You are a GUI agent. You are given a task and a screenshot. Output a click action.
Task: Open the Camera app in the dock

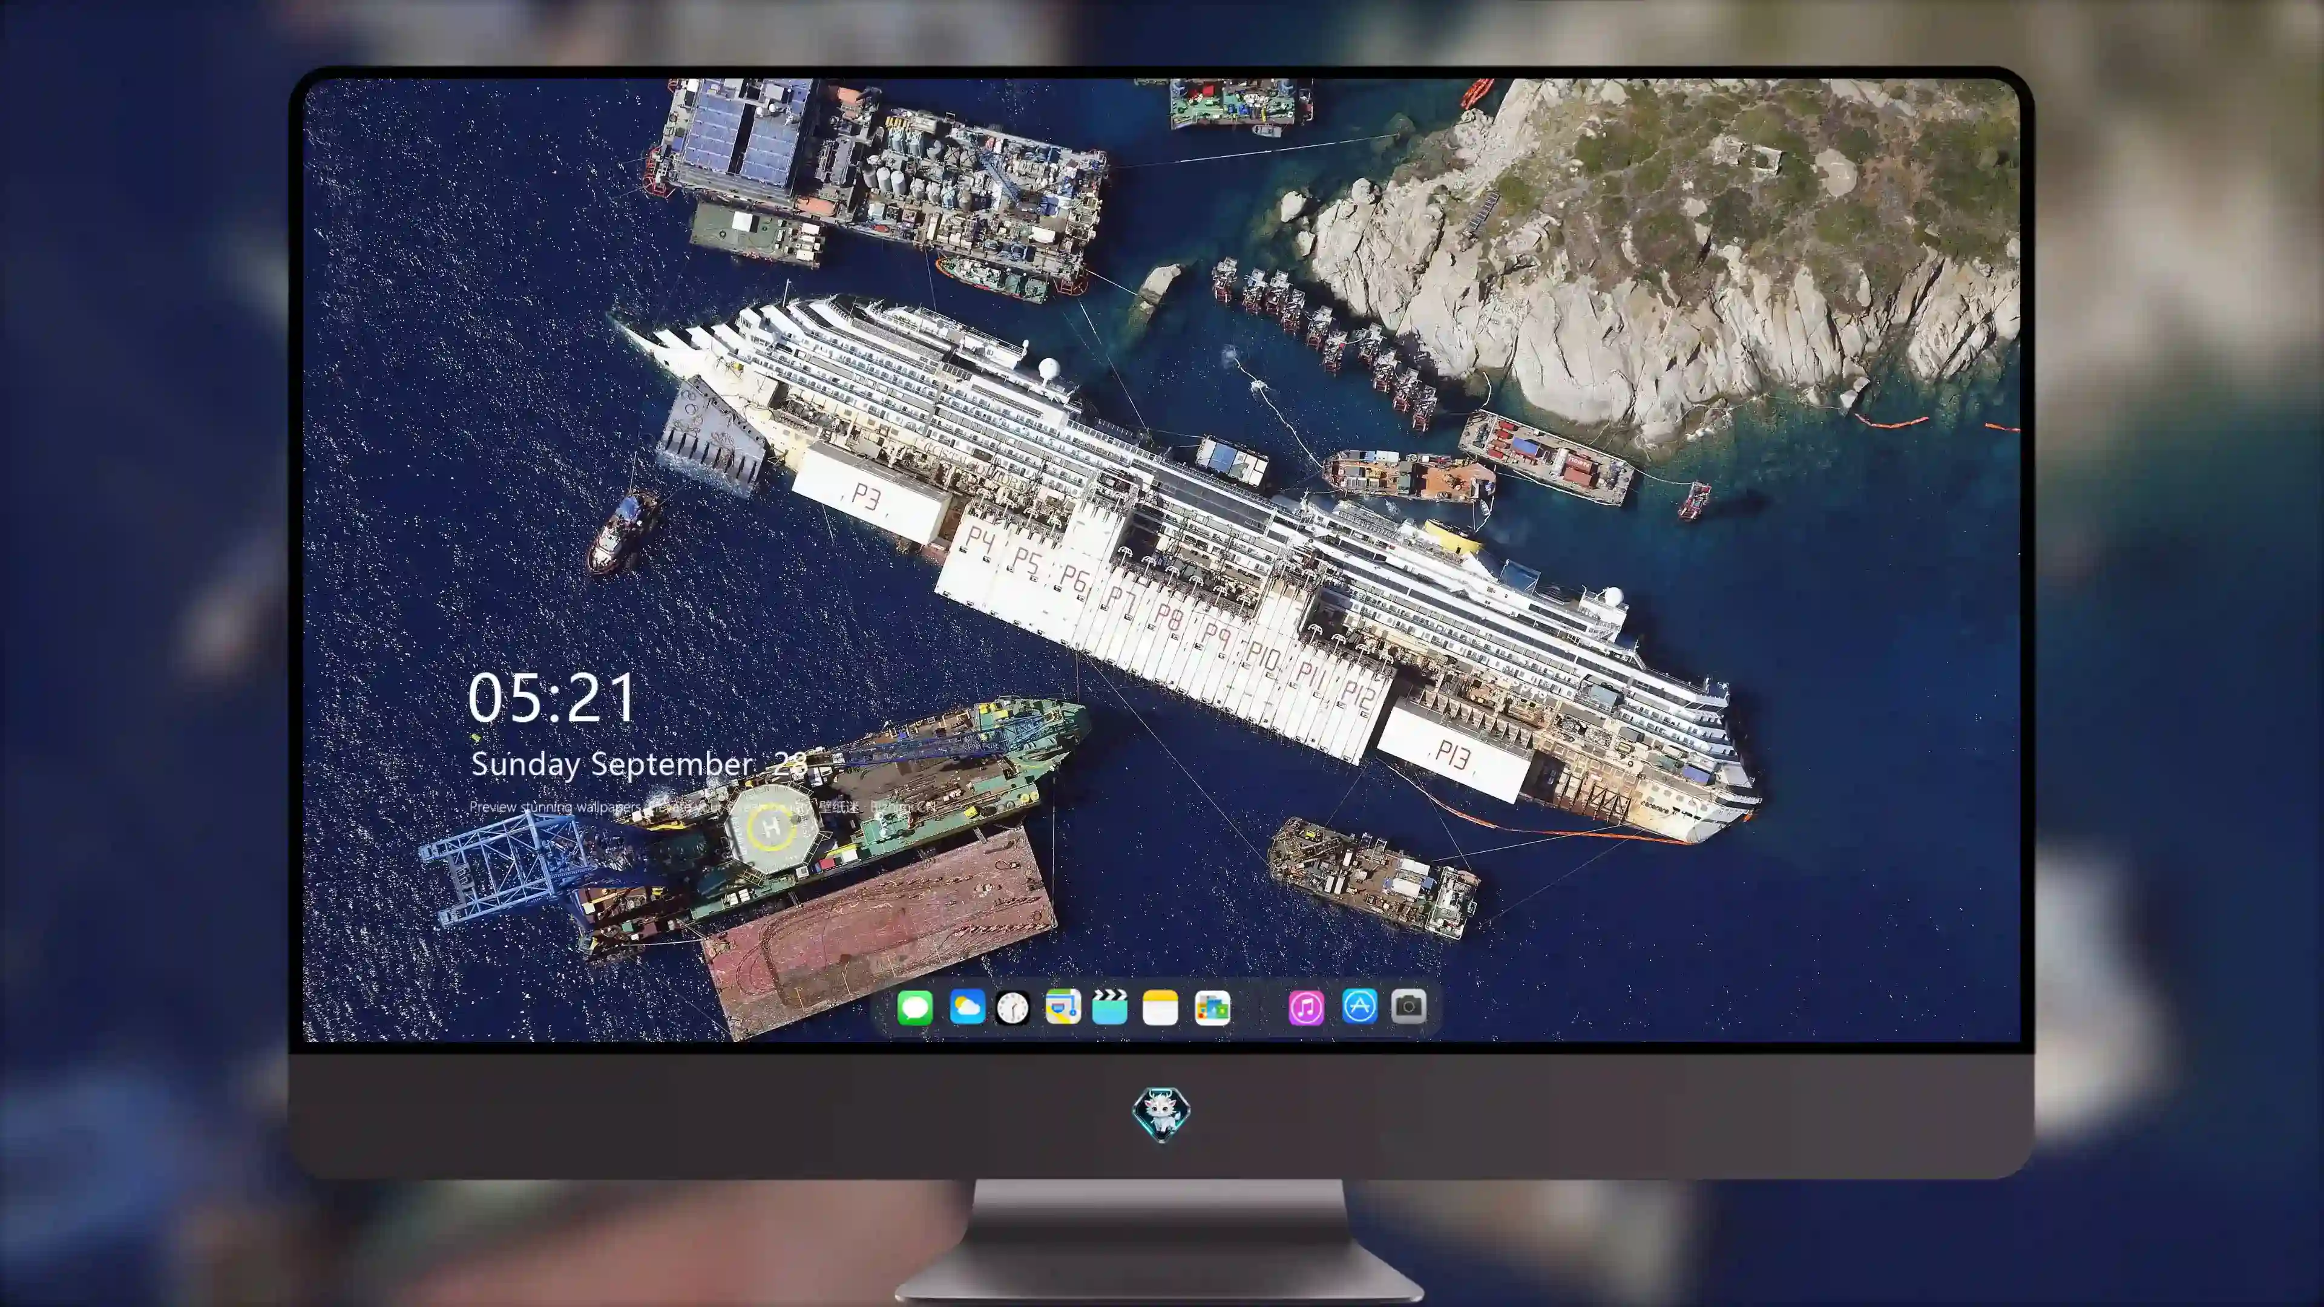tap(1408, 1006)
